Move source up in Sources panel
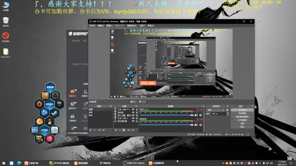296x166 pixels. [129, 130]
